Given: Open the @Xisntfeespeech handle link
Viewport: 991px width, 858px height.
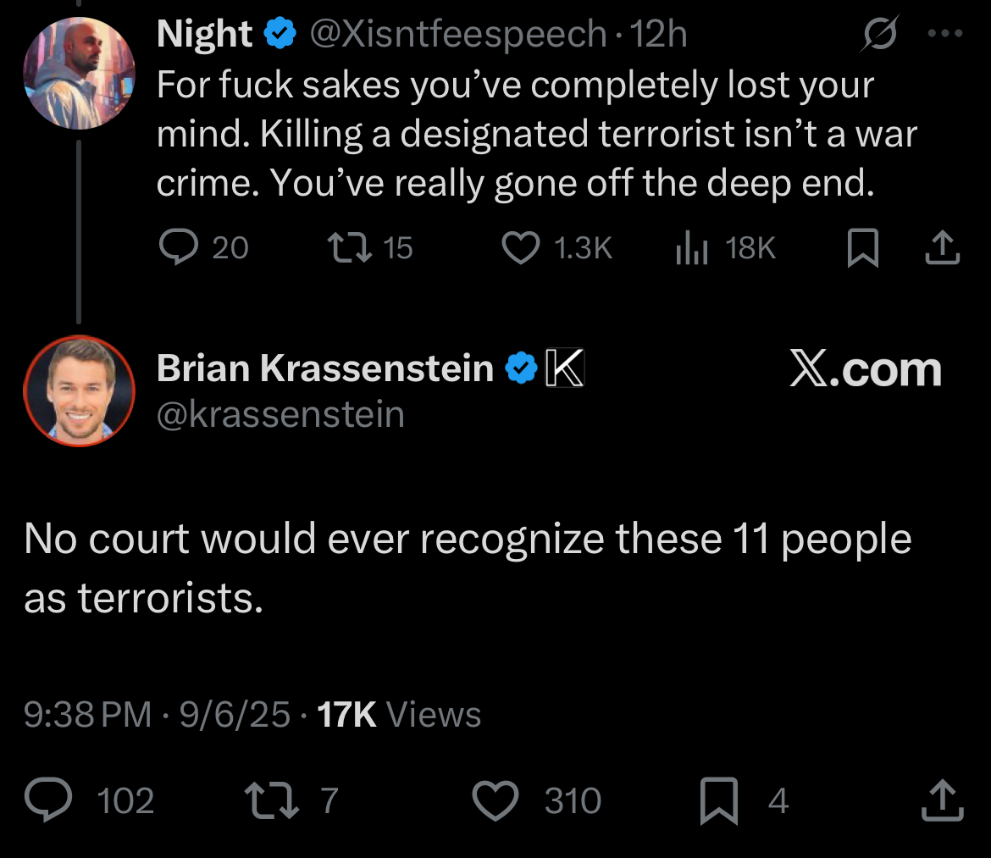Looking at the screenshot, I should coord(457,34).
